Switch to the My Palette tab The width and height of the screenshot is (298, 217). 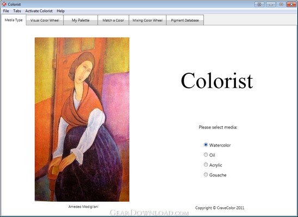pyautogui.click(x=80, y=20)
